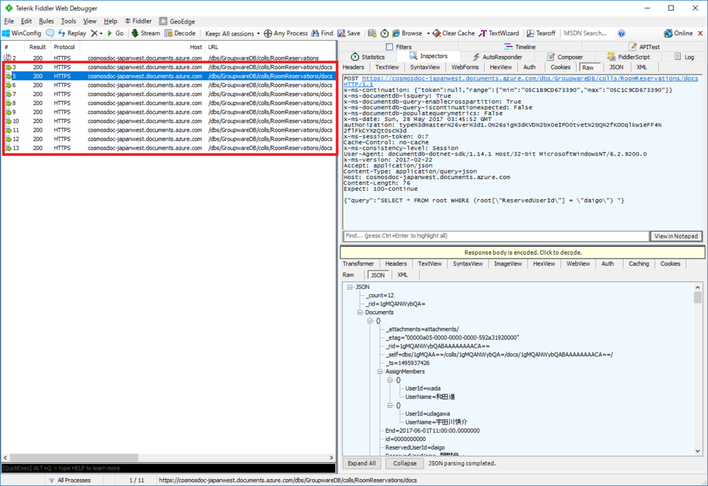Select session row number 13

coord(169,148)
